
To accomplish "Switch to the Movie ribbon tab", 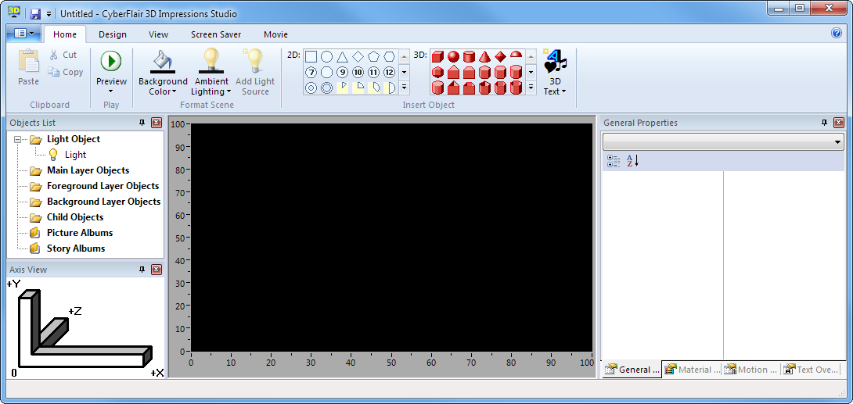I will tap(275, 34).
